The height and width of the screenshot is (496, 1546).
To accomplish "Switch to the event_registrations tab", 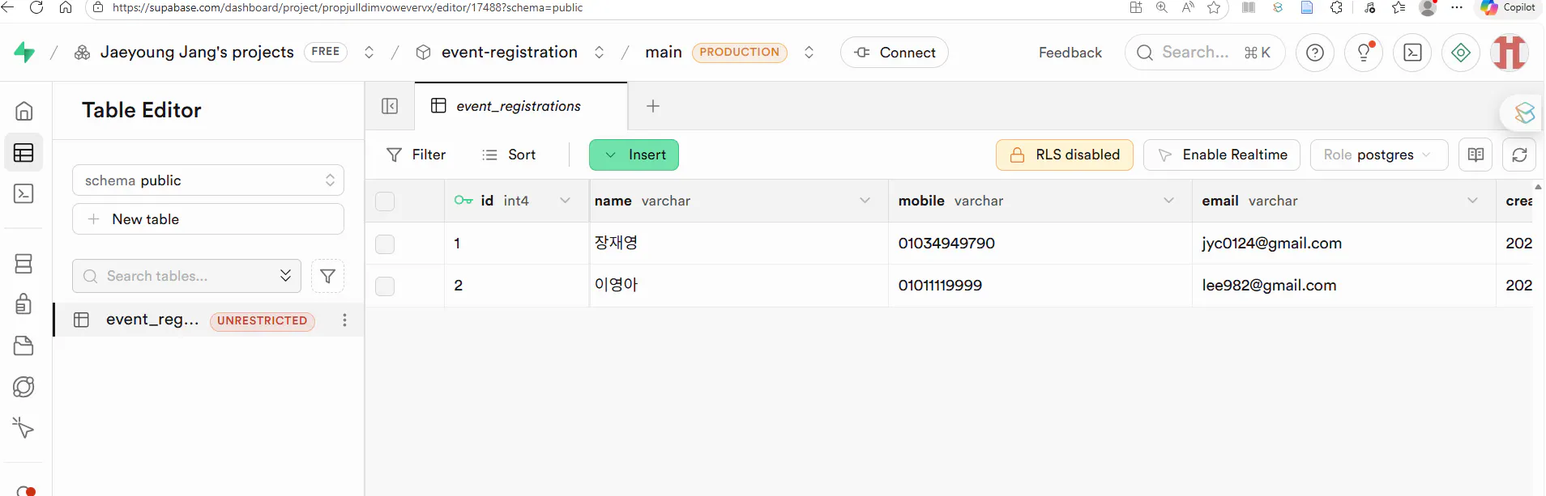I will (519, 106).
